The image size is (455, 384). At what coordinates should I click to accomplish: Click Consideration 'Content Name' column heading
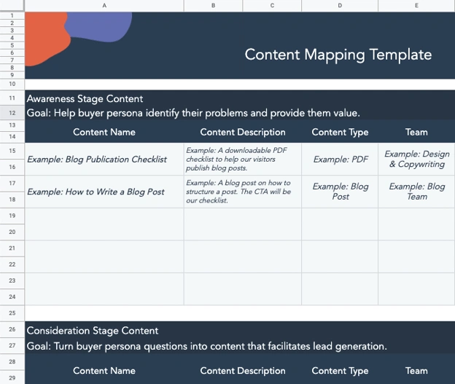click(x=104, y=371)
